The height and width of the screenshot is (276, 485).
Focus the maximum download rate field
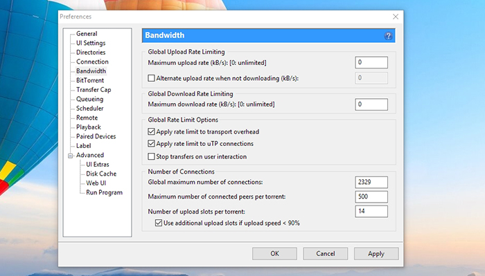pos(371,104)
